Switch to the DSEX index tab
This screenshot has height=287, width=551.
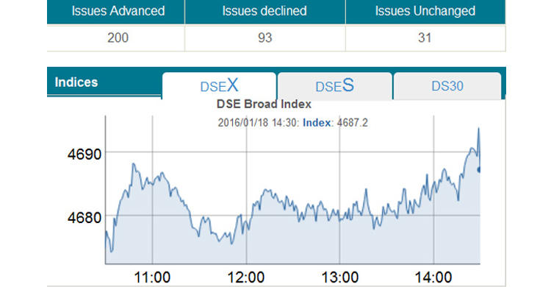point(219,86)
